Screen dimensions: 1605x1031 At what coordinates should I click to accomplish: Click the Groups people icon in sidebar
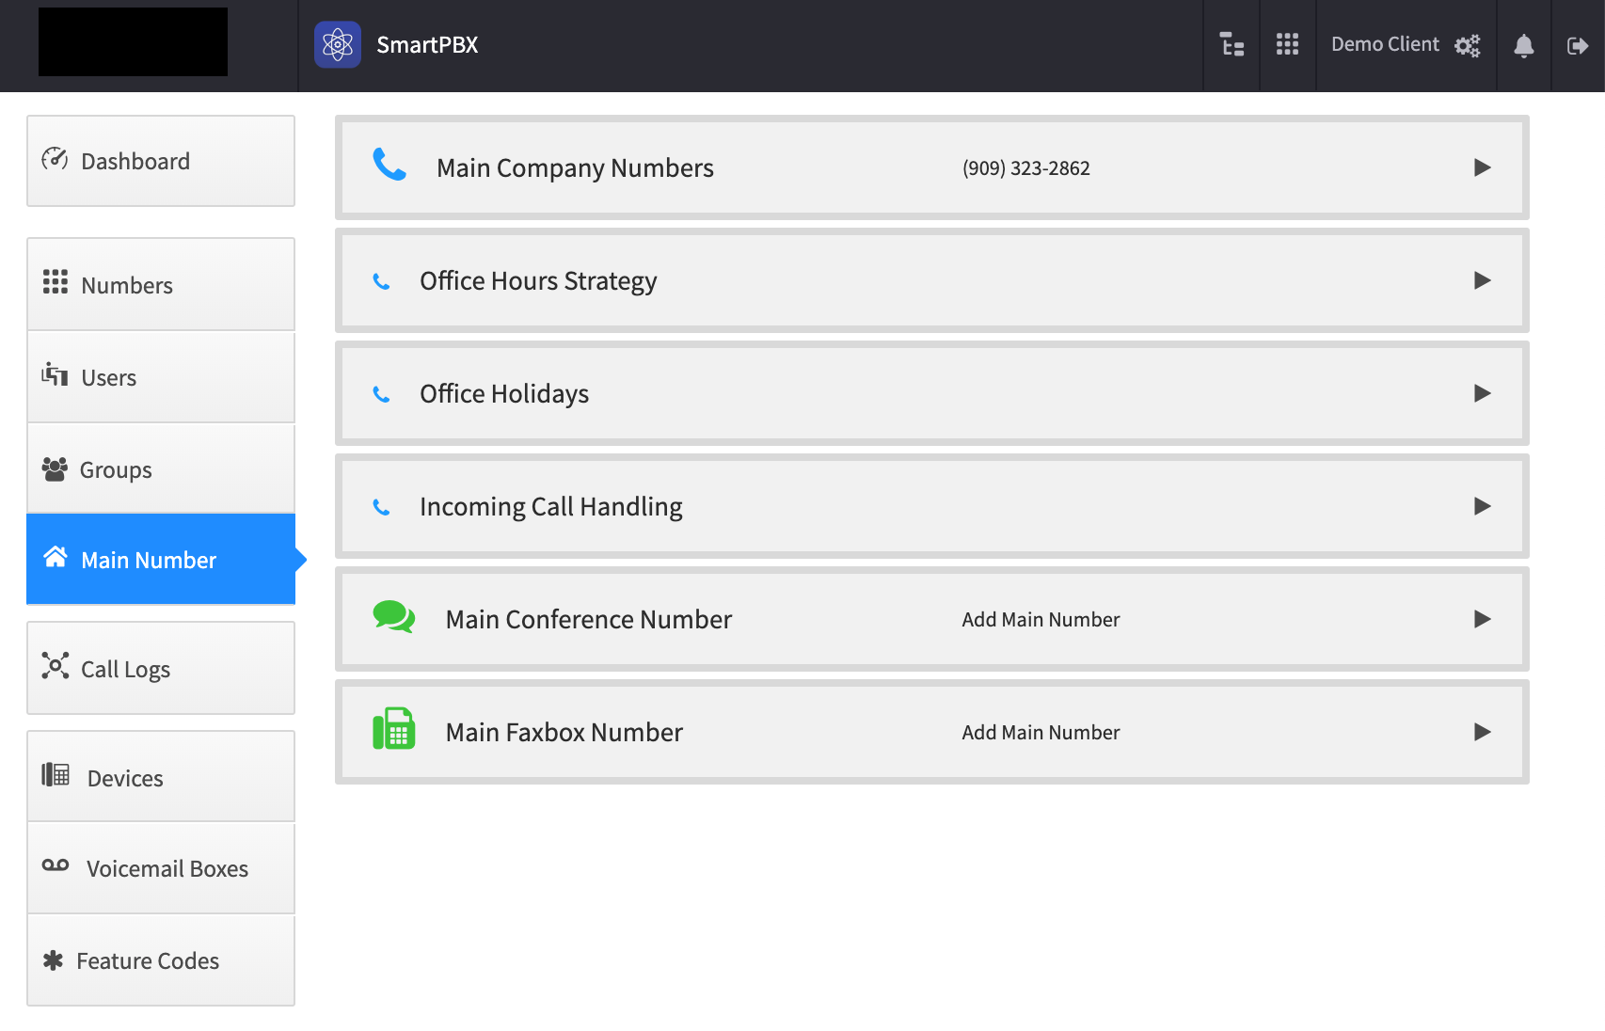(x=55, y=468)
